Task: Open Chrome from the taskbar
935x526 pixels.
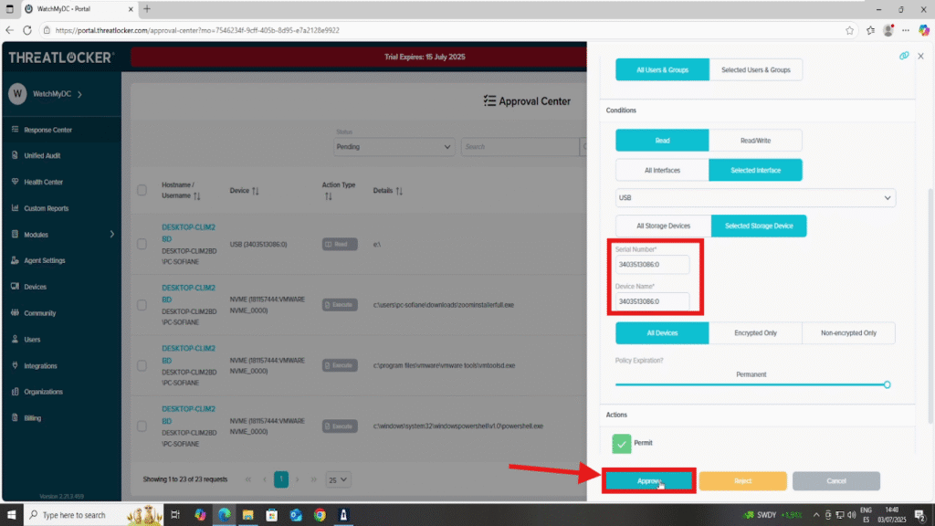Action: point(320,515)
